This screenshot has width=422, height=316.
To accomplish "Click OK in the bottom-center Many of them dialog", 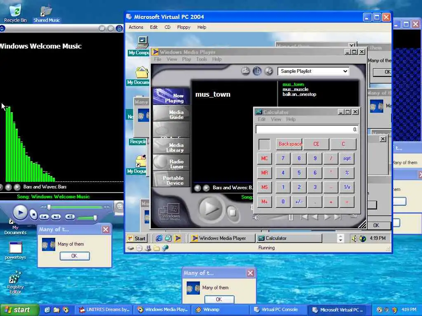I will pos(219,299).
